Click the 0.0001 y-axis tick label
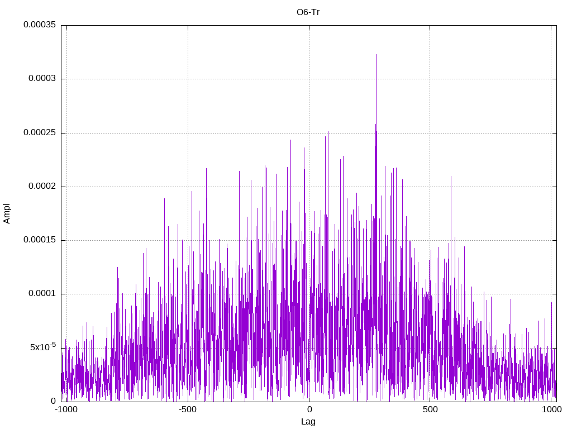The height and width of the screenshot is (429, 572). pos(42,294)
